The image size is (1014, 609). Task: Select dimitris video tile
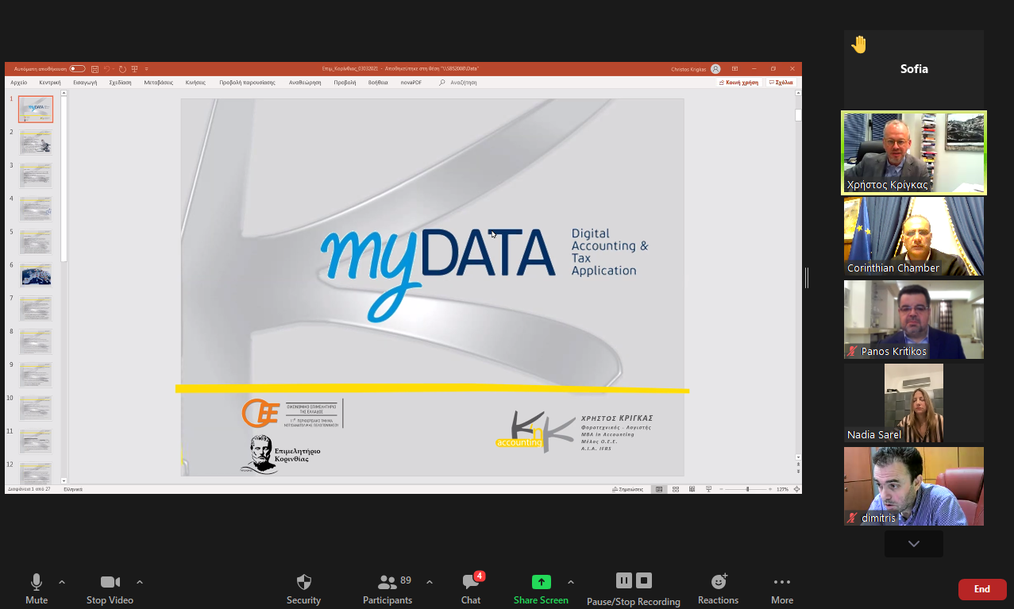pos(914,486)
